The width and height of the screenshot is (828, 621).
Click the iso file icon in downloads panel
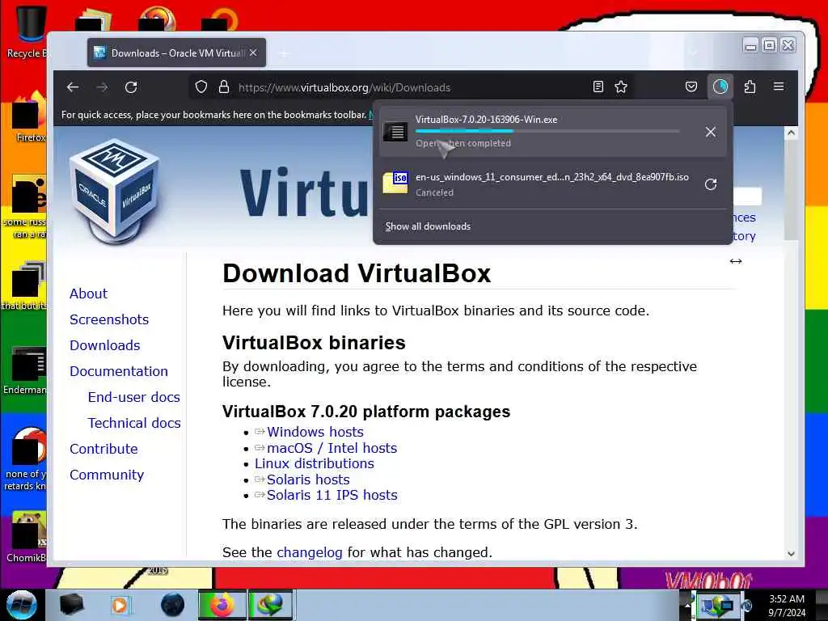(395, 183)
